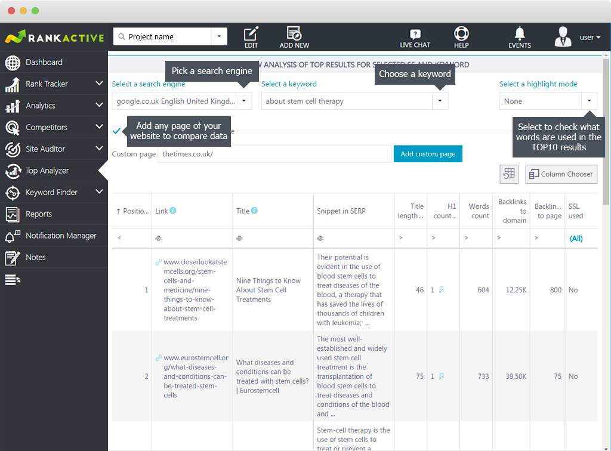Click the Project name search field

162,36
